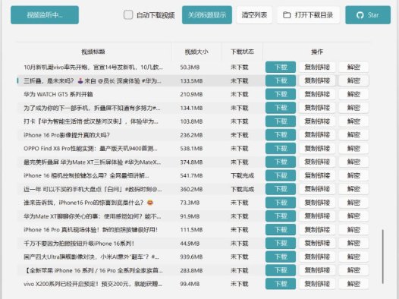Click the GitHub icon on Star button

point(360,15)
